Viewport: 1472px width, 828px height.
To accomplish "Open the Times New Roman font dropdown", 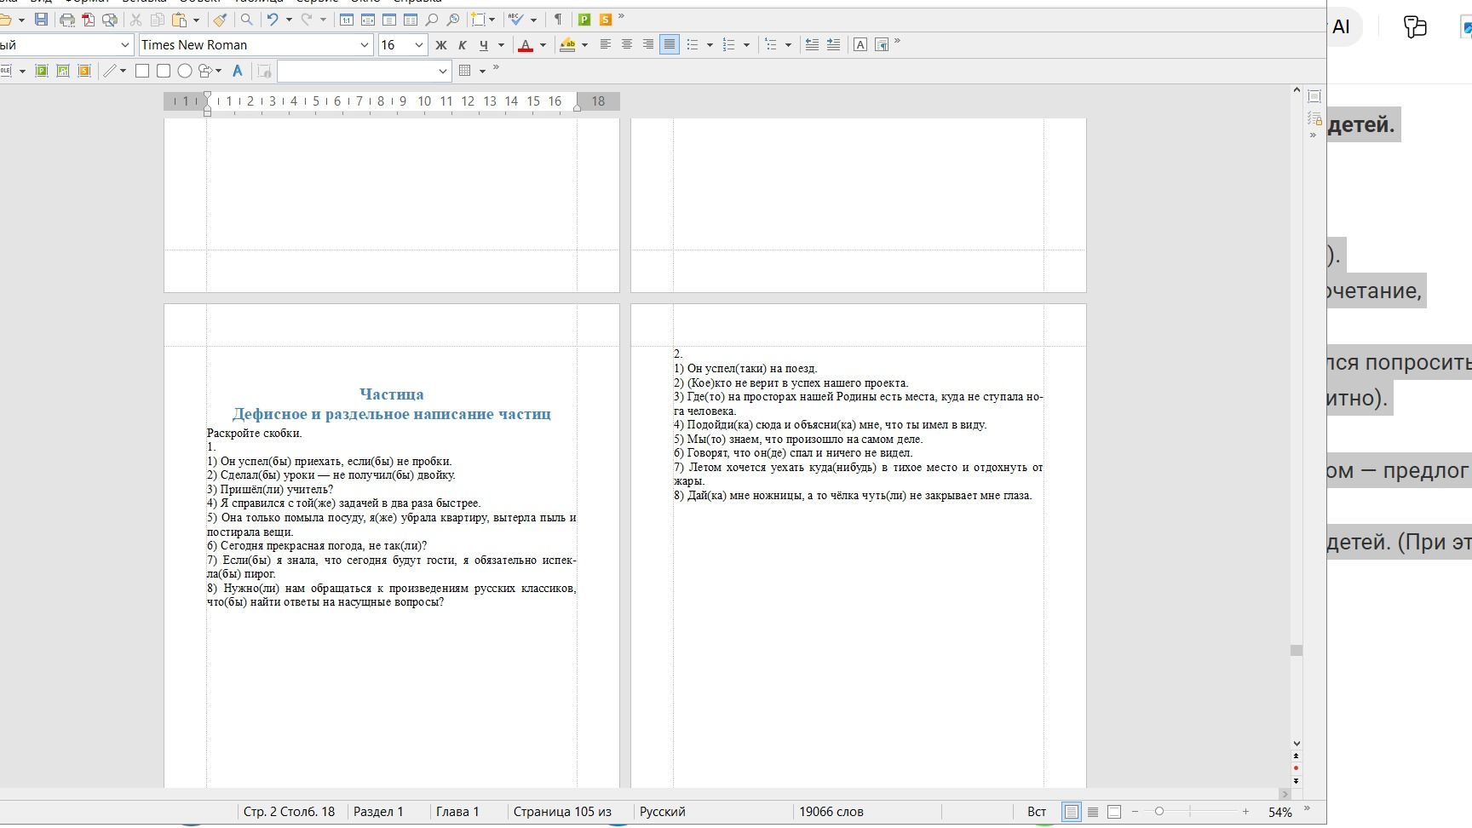I will [x=365, y=45].
